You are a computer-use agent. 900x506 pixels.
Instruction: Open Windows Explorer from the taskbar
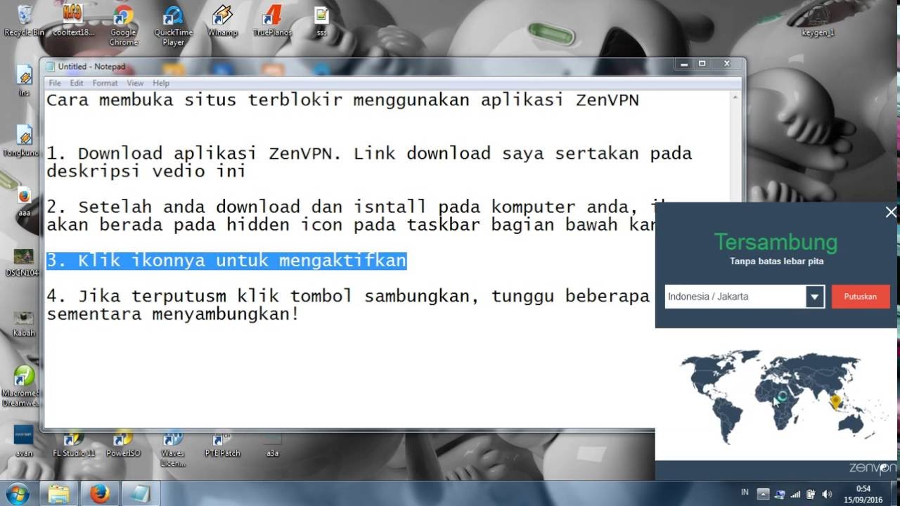point(59,493)
